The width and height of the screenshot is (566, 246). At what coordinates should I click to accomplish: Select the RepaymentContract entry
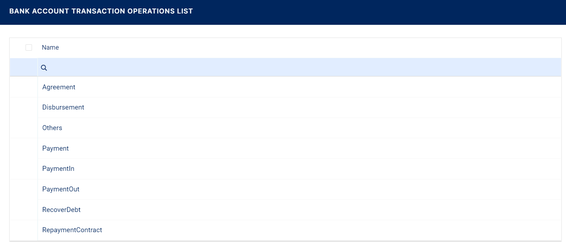[72, 230]
